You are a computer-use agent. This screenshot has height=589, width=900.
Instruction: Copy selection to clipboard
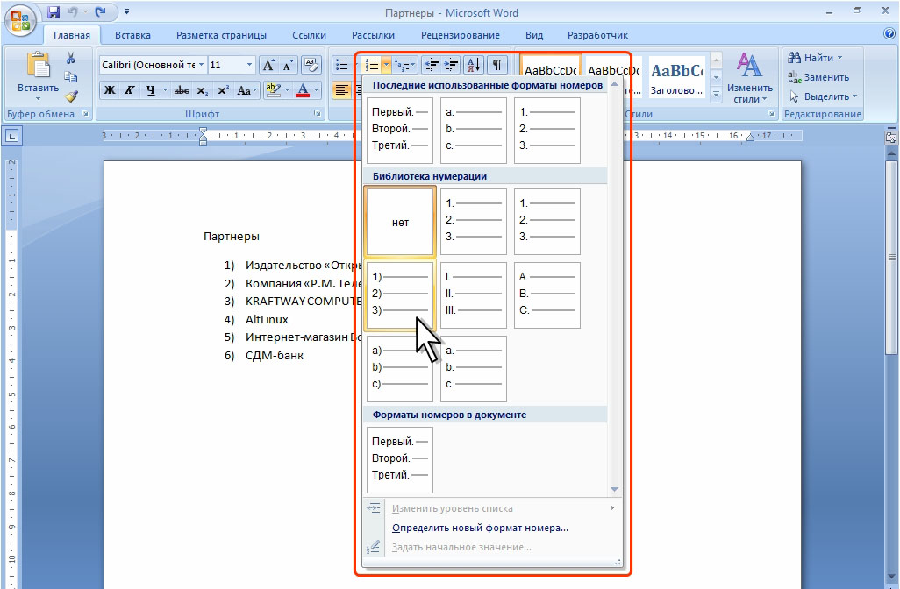pyautogui.click(x=70, y=77)
